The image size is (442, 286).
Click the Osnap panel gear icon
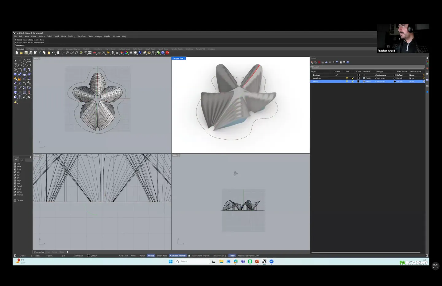pos(30,157)
